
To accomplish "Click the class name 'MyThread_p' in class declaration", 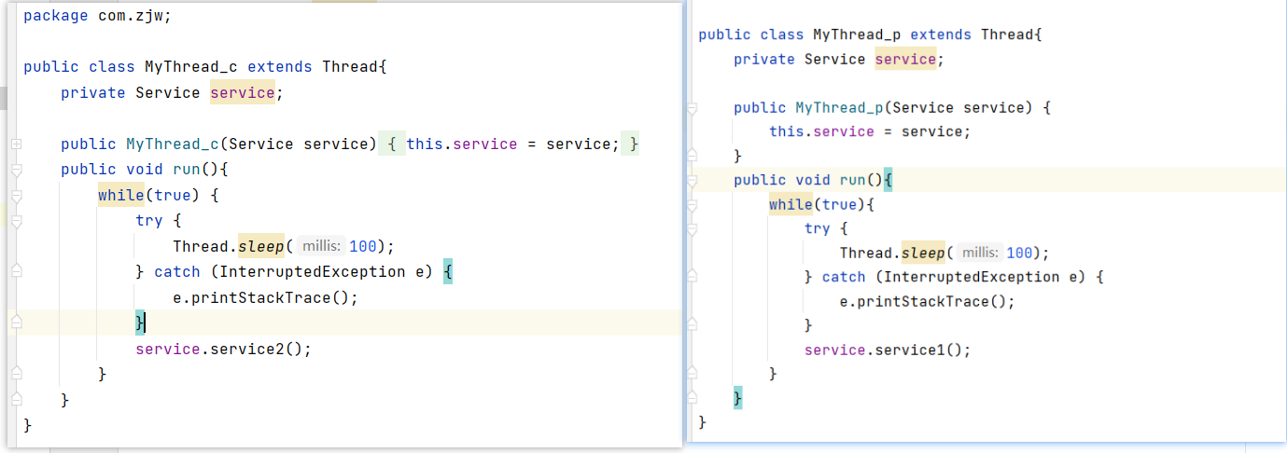I will pyautogui.click(x=857, y=34).
